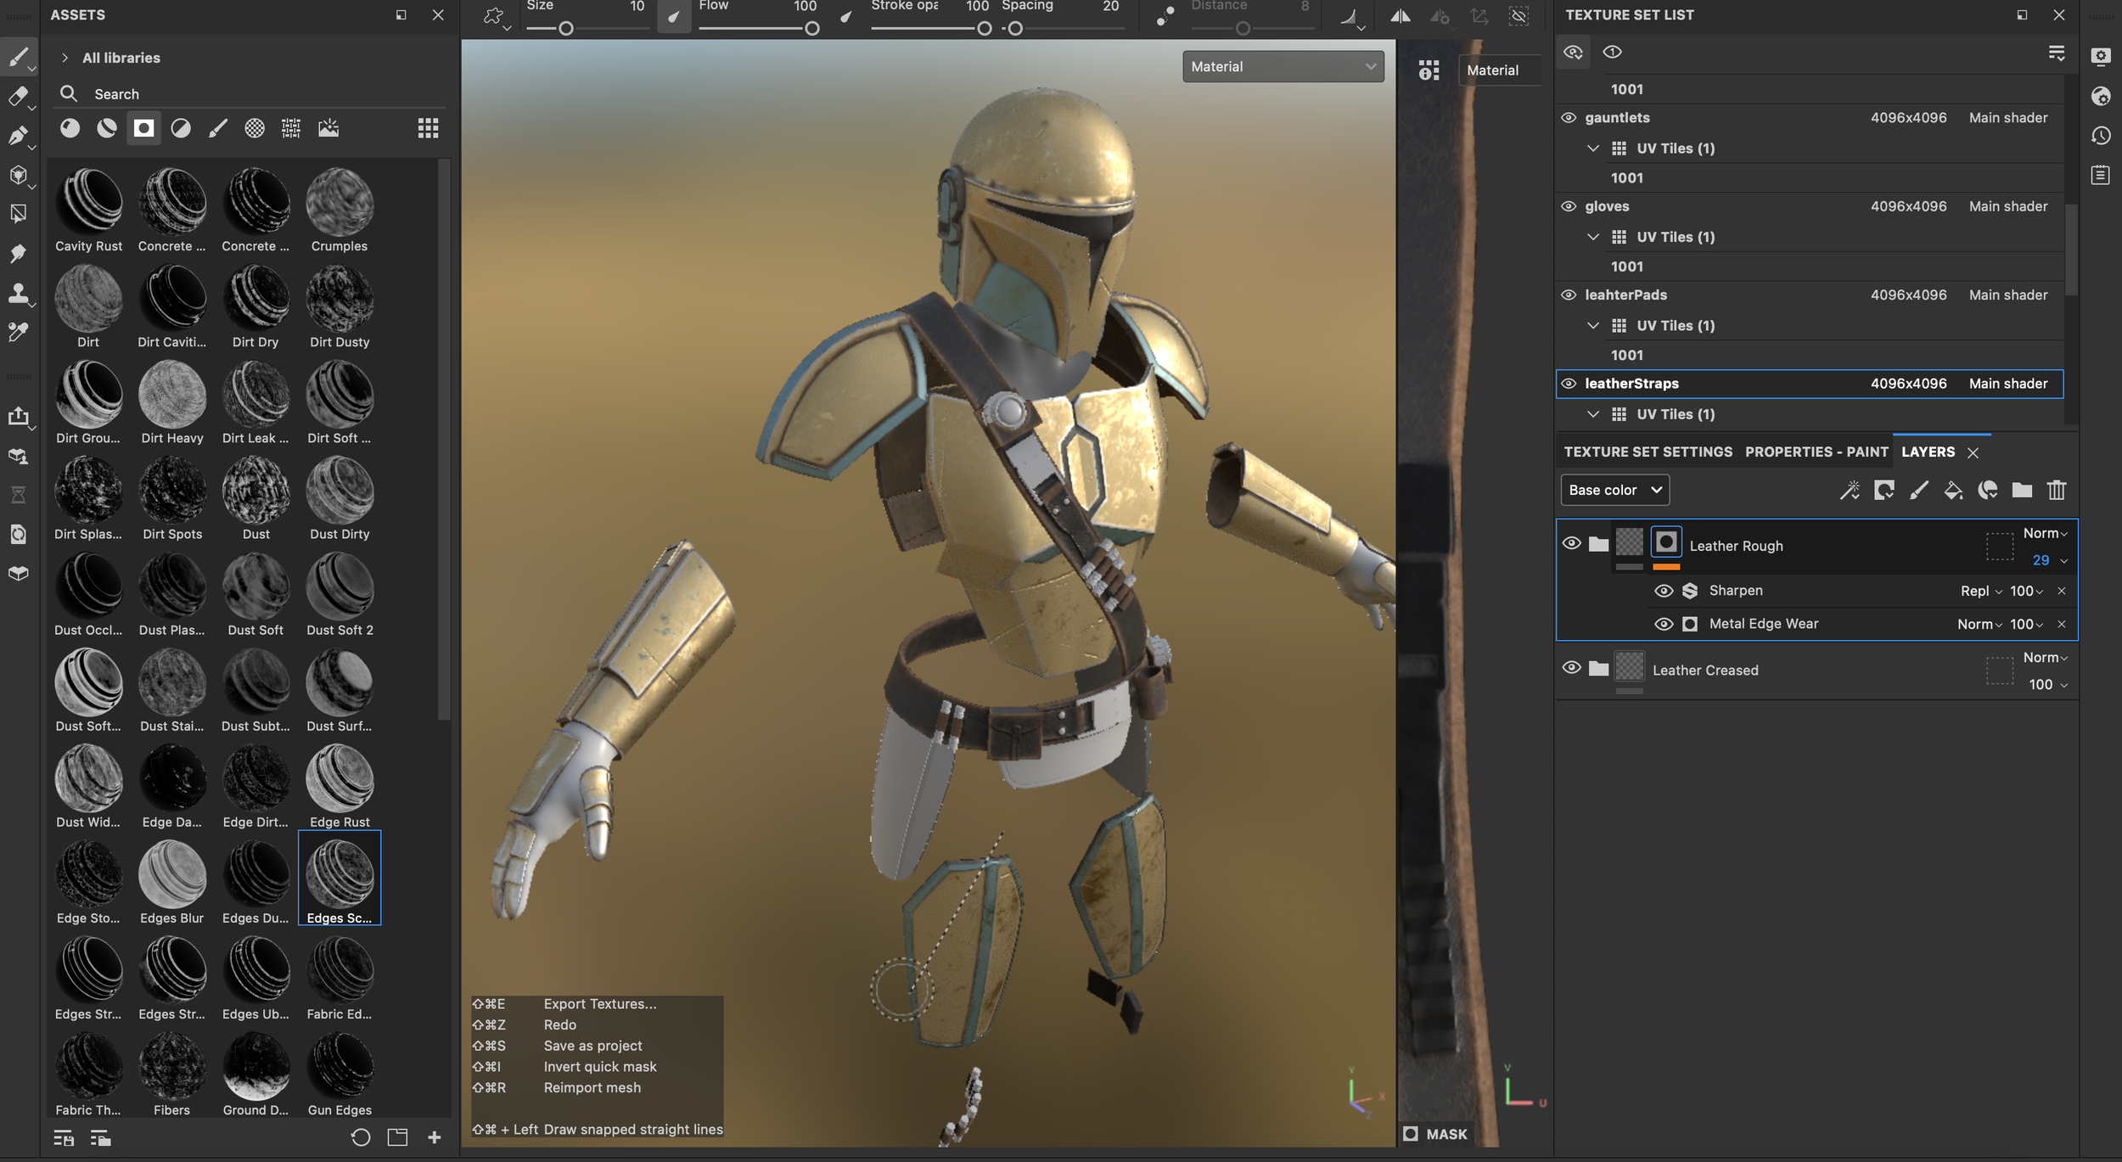The height and width of the screenshot is (1162, 2122).
Task: Add a paint layer in Layers panel
Action: tap(1919, 490)
